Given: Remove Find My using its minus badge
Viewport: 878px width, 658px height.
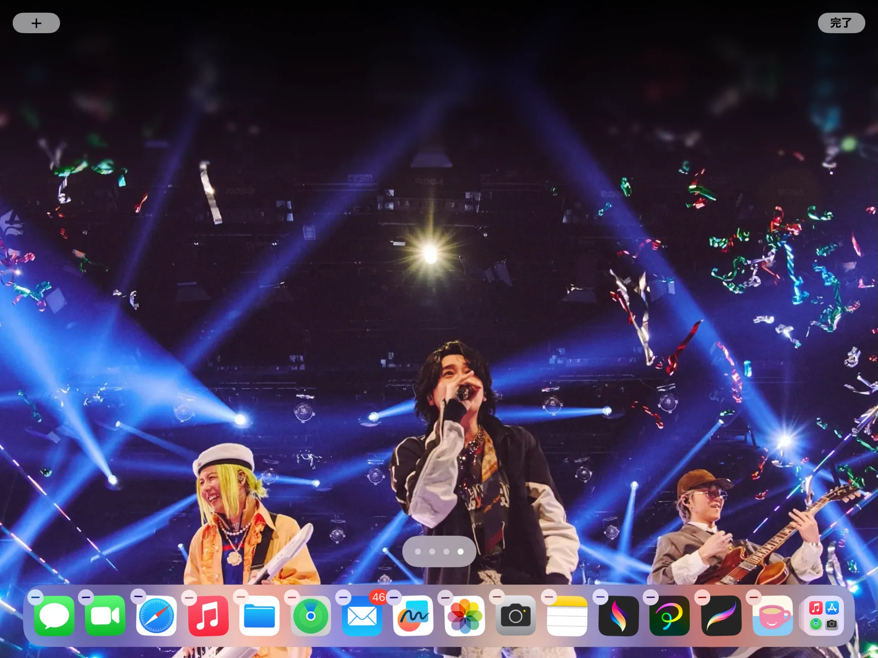Looking at the screenshot, I should click(292, 597).
